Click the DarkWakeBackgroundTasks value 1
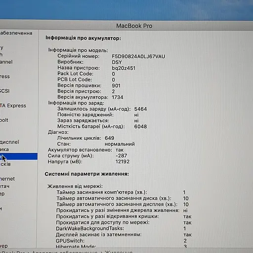This screenshot has height=253, width=253. tap(185, 228)
